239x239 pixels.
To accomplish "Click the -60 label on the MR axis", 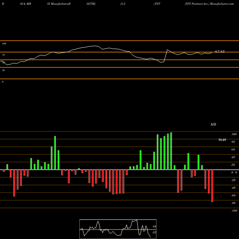I will click(233, 196).
